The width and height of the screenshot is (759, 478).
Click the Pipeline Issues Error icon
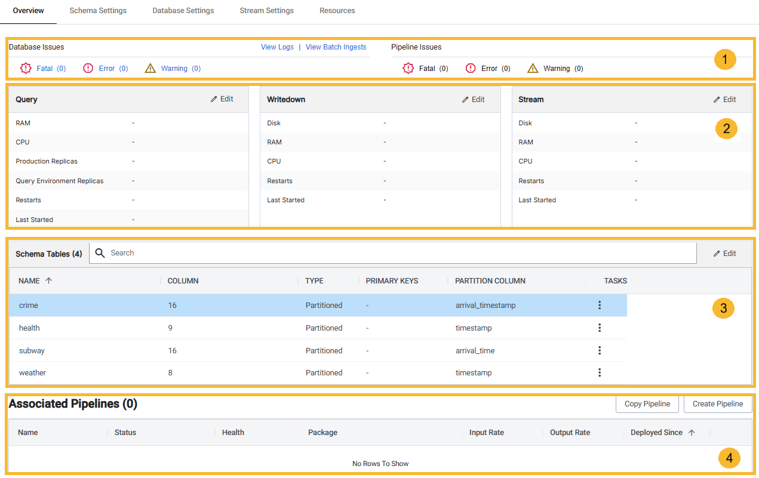(x=471, y=68)
